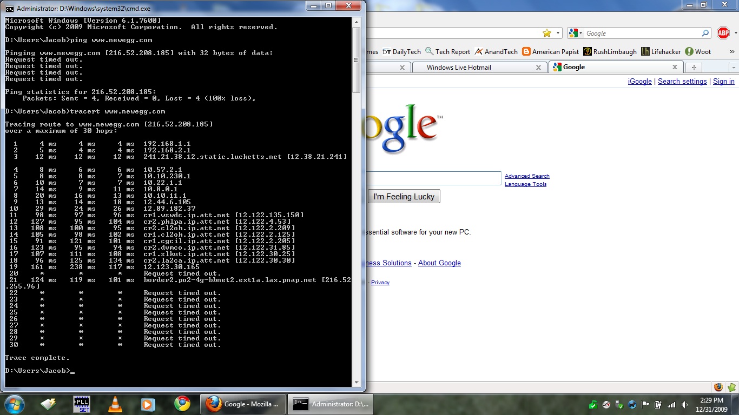Click 'cr2.la2ca.ip.att.net' in the tracert output
The image size is (739, 415).
coord(187,260)
